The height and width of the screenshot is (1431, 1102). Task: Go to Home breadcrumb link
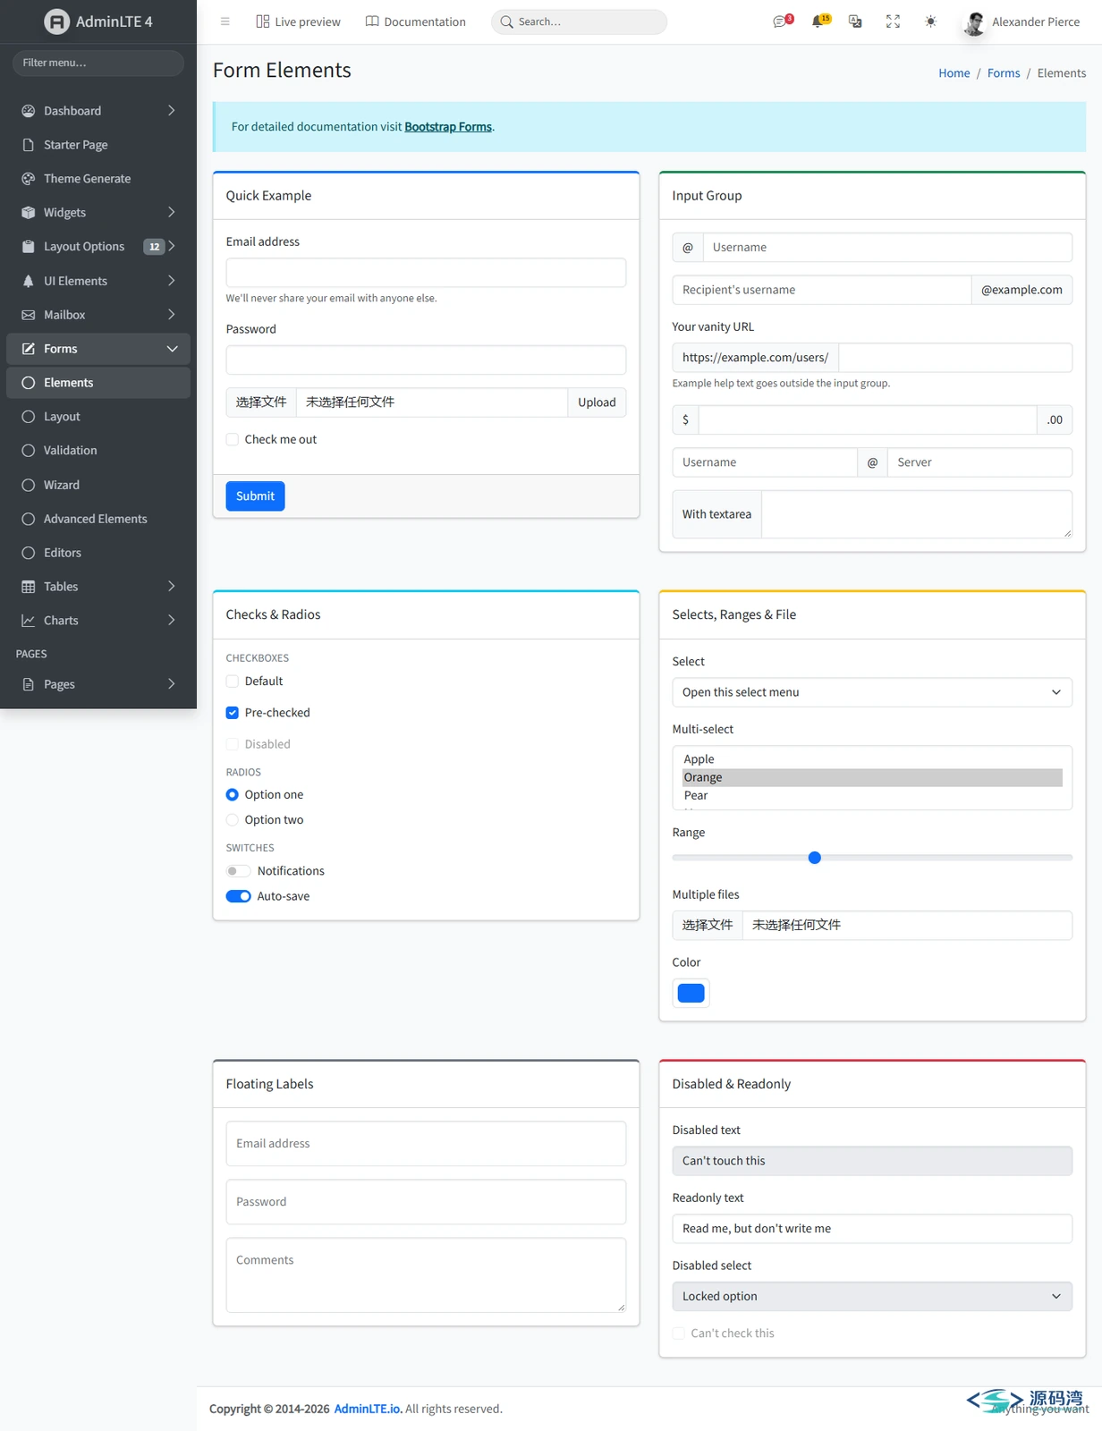coord(954,73)
